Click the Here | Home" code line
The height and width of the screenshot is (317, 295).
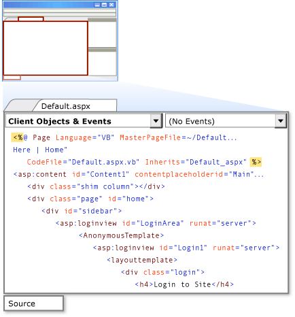click(x=40, y=150)
